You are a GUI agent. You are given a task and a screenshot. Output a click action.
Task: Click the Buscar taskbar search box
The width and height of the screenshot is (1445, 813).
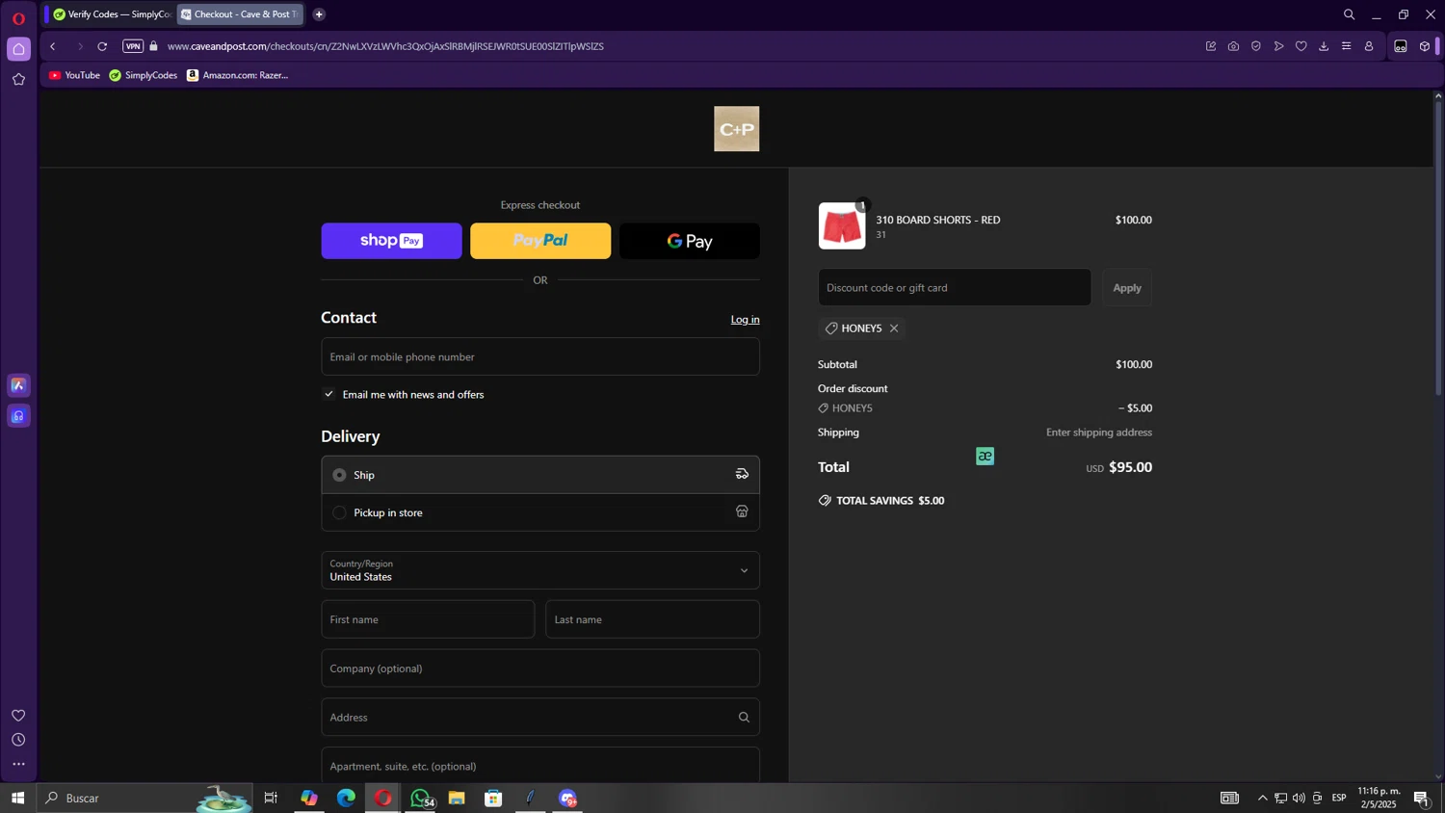pyautogui.click(x=144, y=798)
